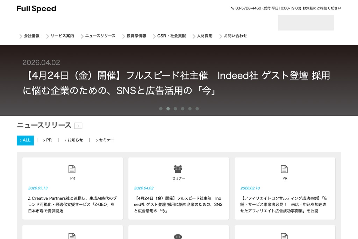Click the card date 2026.04.02
Screen dimensions: 358x239
tap(144, 188)
